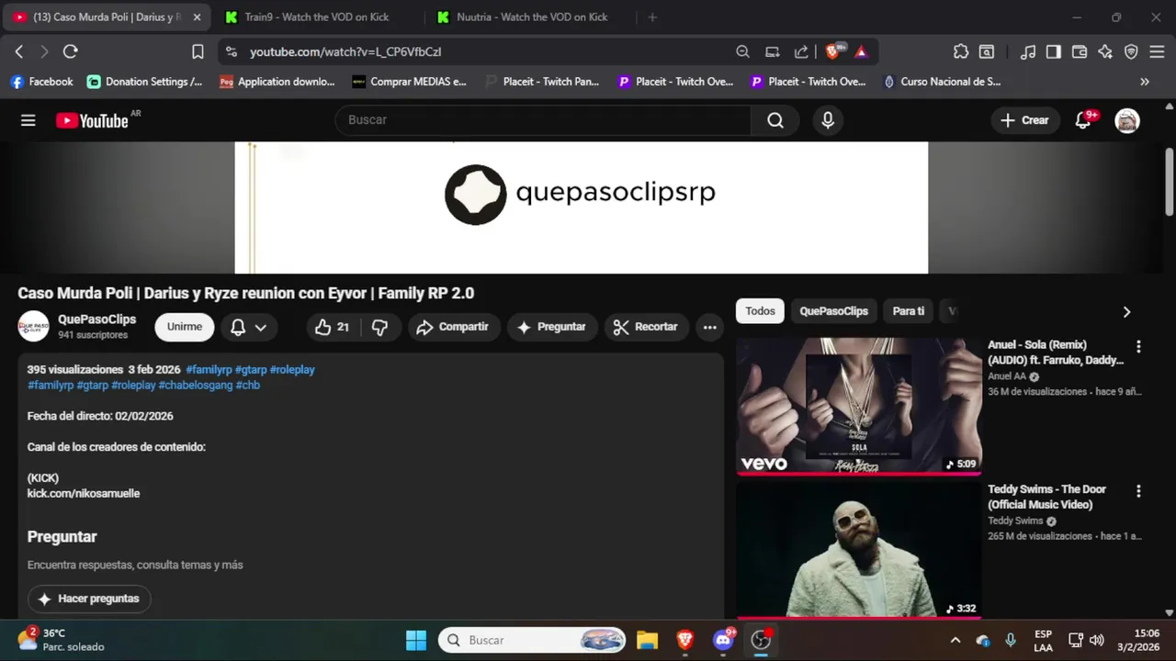Open the YouTube hamburger guide menu
This screenshot has height=661, width=1176.
pos(28,120)
